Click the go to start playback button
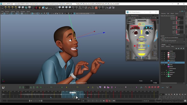The height and width of the screenshot is (105, 187). [x=166, y=94]
